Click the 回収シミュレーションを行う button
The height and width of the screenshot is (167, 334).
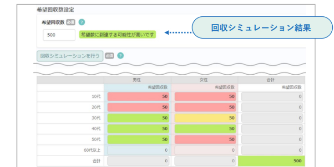point(70,56)
